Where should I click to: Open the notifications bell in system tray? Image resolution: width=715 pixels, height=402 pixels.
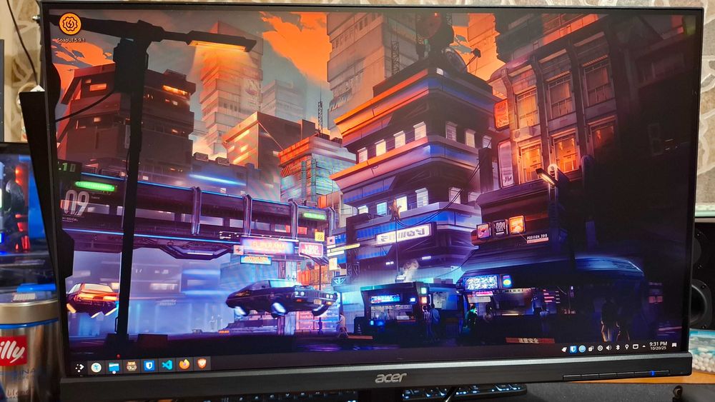[564, 350]
